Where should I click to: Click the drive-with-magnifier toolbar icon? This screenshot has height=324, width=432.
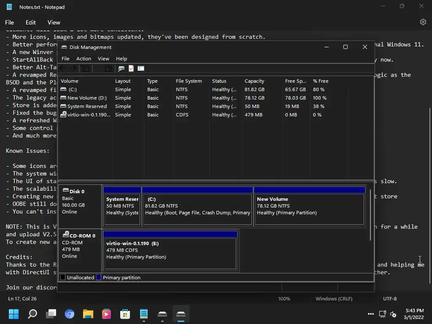121,68
